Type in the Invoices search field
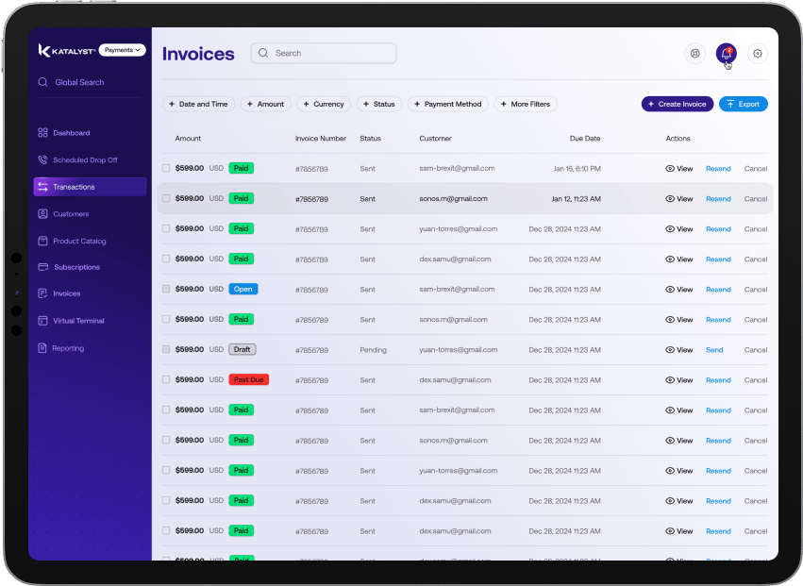The image size is (803, 586). [x=330, y=54]
